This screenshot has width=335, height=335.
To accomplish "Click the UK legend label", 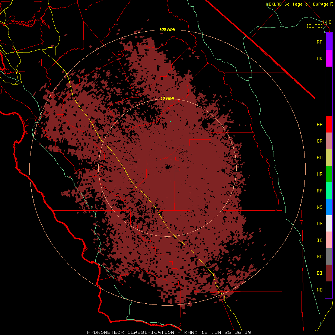I will pyautogui.click(x=319, y=58).
